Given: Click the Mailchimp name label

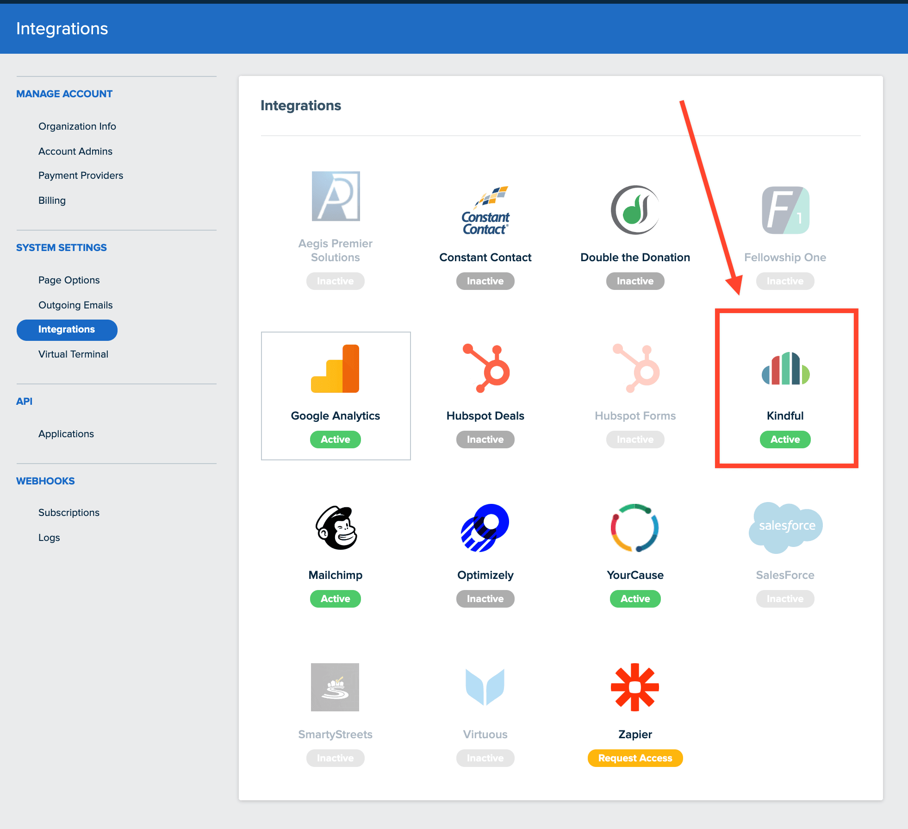Looking at the screenshot, I should (x=336, y=575).
